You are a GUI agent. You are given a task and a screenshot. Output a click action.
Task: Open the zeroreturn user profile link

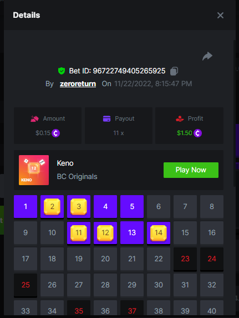pos(78,83)
